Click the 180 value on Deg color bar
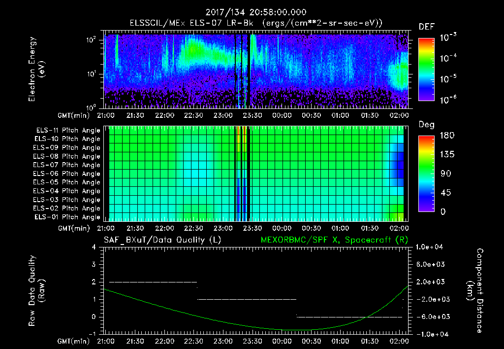This screenshot has height=349, width=504. coord(447,136)
